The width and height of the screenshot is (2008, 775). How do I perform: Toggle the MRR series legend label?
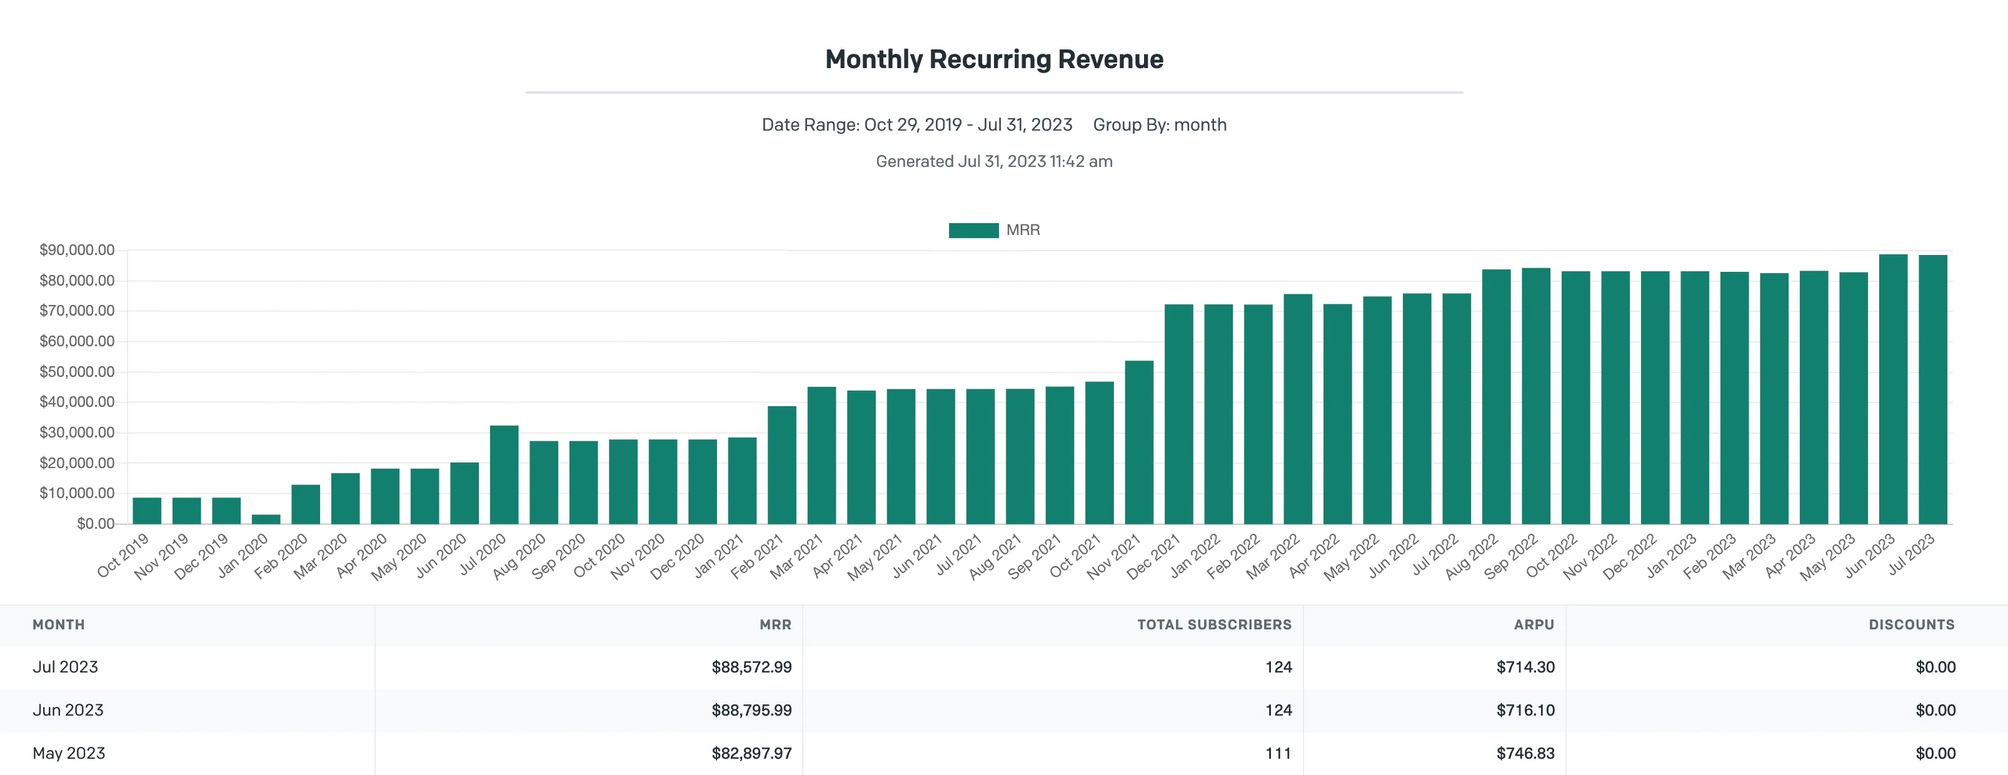point(1023,230)
